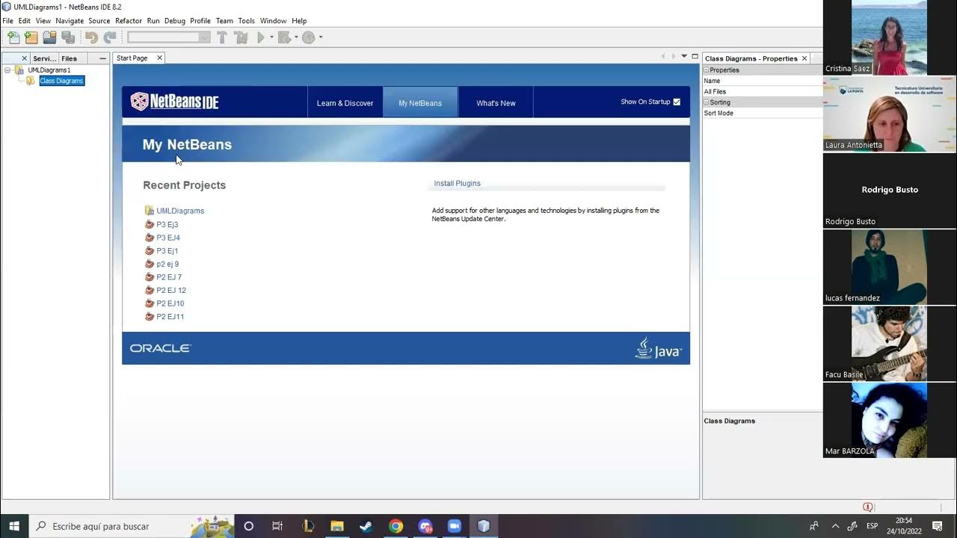
Task: Open the Refactor menu
Action: [129, 21]
